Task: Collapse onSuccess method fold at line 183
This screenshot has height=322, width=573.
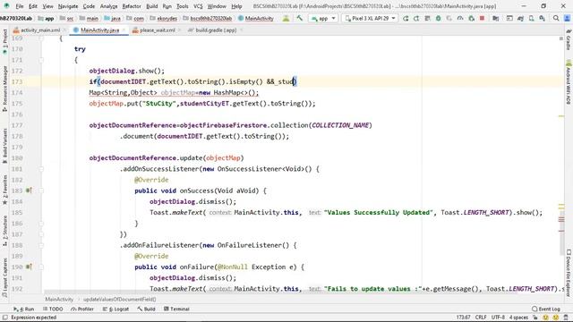Action: [41, 191]
